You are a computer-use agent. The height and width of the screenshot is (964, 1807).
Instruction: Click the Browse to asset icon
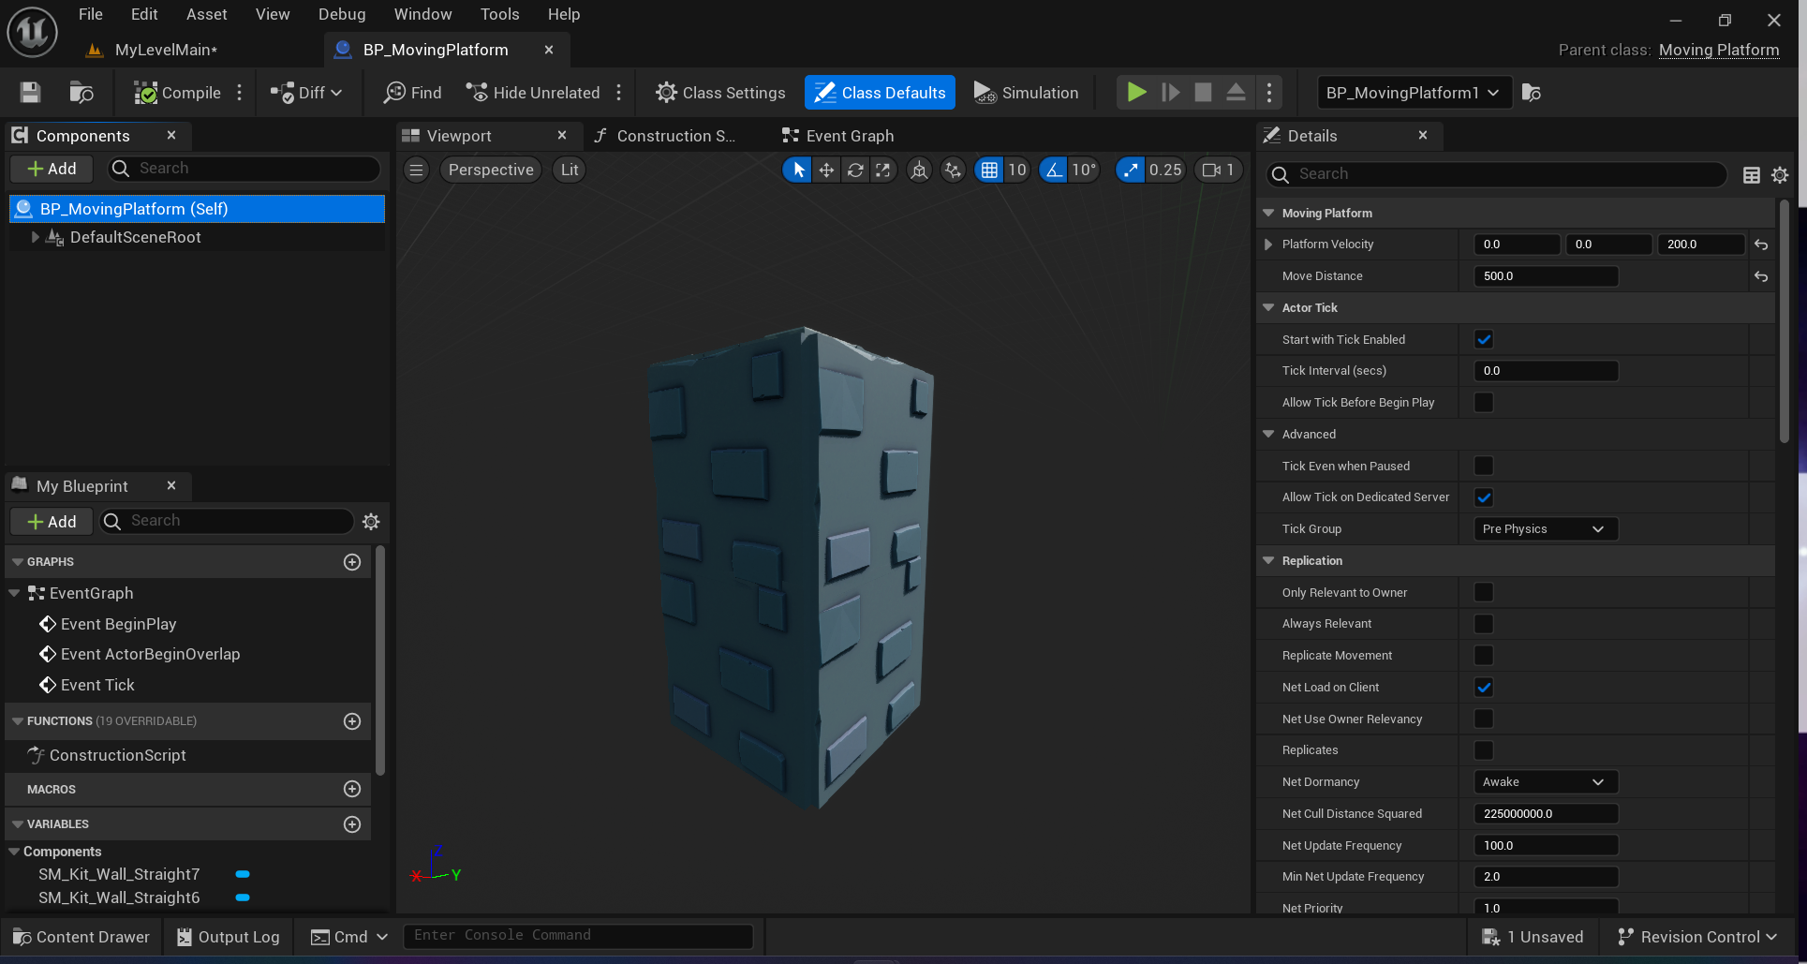[x=81, y=93]
